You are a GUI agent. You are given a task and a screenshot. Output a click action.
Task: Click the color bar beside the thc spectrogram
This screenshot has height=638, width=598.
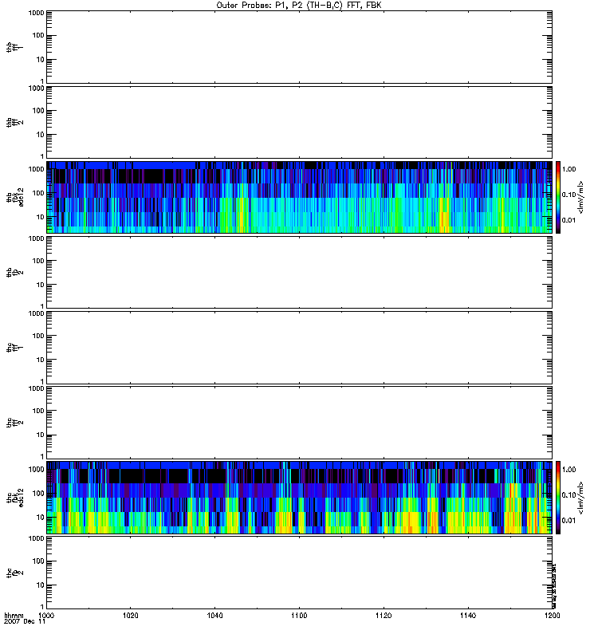coord(560,497)
